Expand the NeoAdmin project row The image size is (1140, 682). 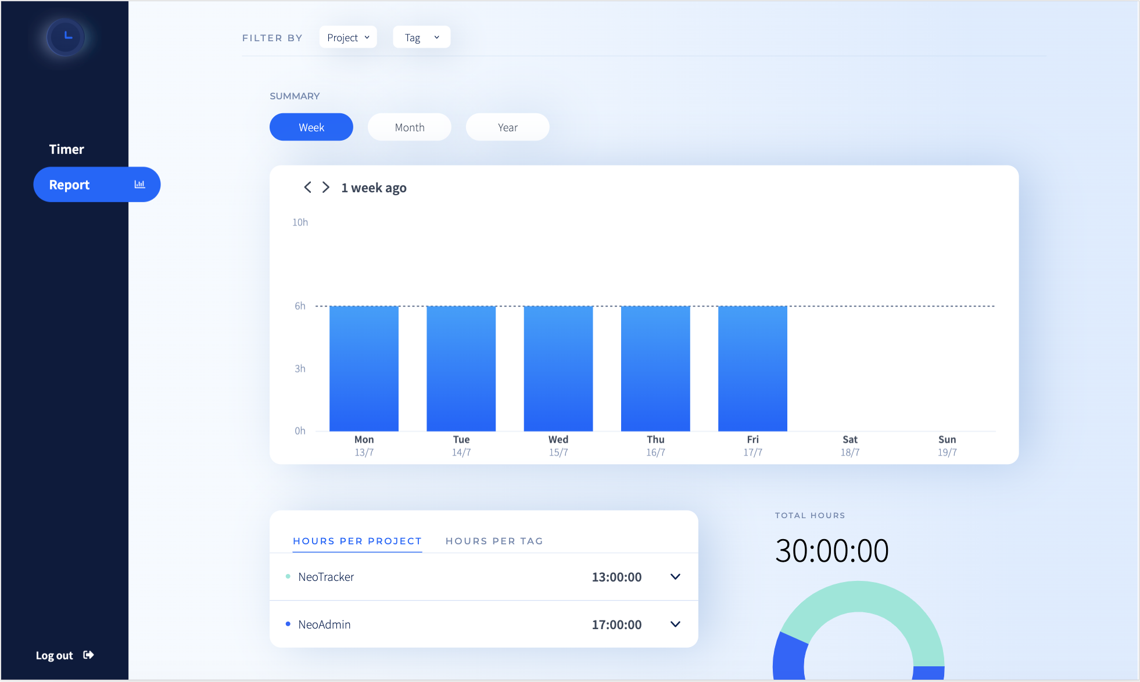tap(675, 624)
